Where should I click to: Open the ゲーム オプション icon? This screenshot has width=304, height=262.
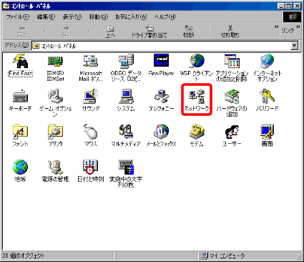(x=55, y=103)
